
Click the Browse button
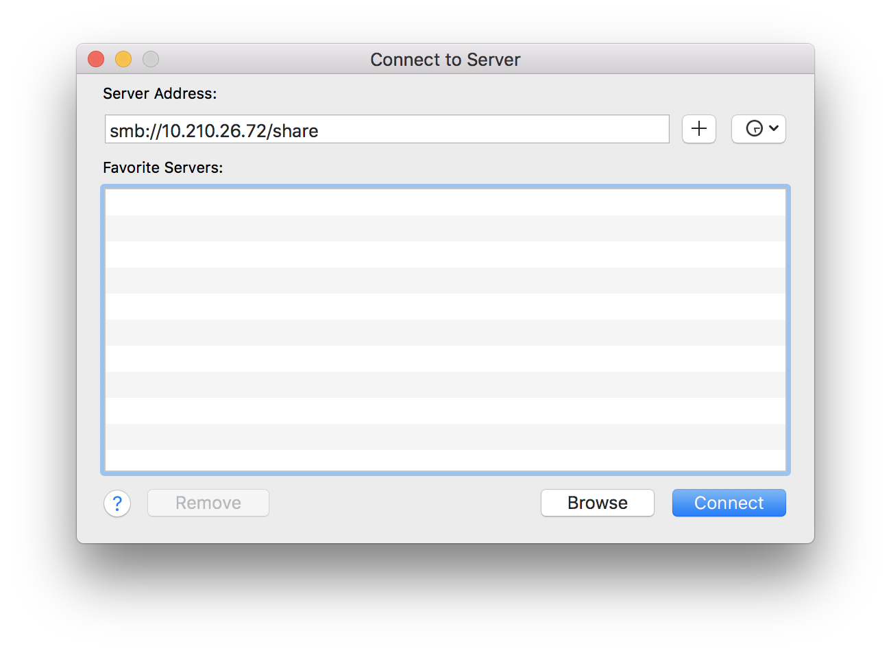[598, 503]
